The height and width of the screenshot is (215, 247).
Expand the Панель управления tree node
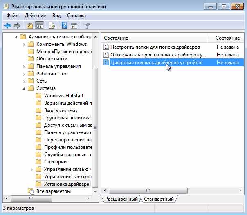[x=24, y=67]
